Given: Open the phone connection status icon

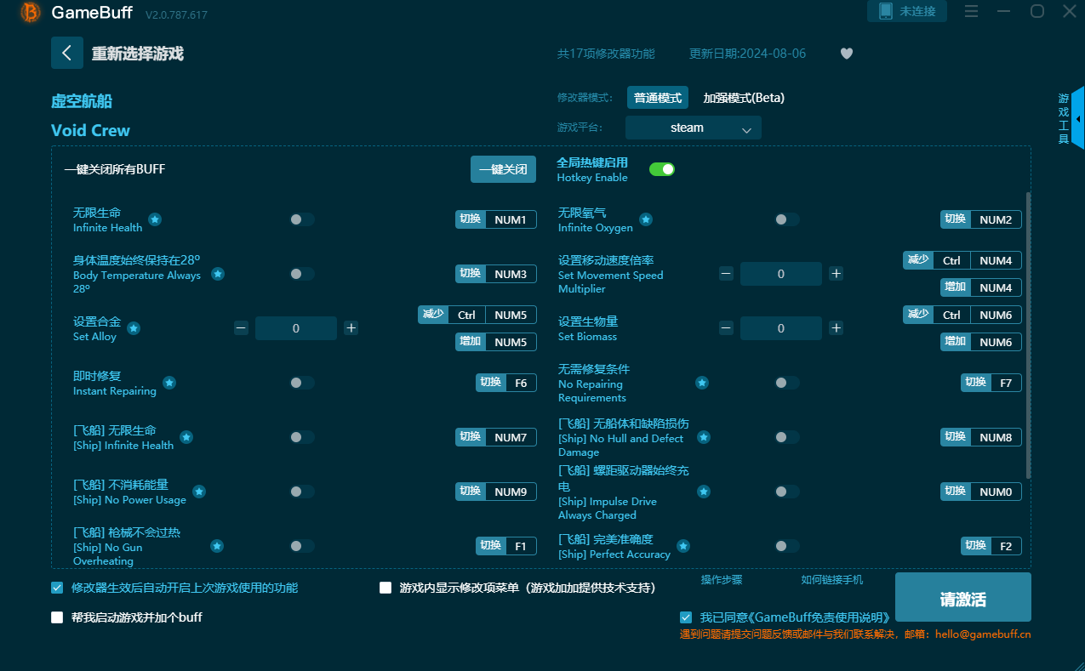Looking at the screenshot, I should [x=907, y=11].
